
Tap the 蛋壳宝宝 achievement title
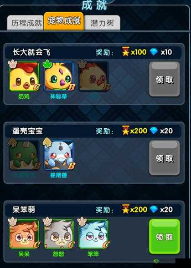click(27, 131)
